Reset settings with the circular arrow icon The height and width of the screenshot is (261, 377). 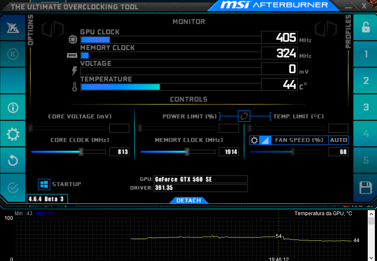point(13,161)
